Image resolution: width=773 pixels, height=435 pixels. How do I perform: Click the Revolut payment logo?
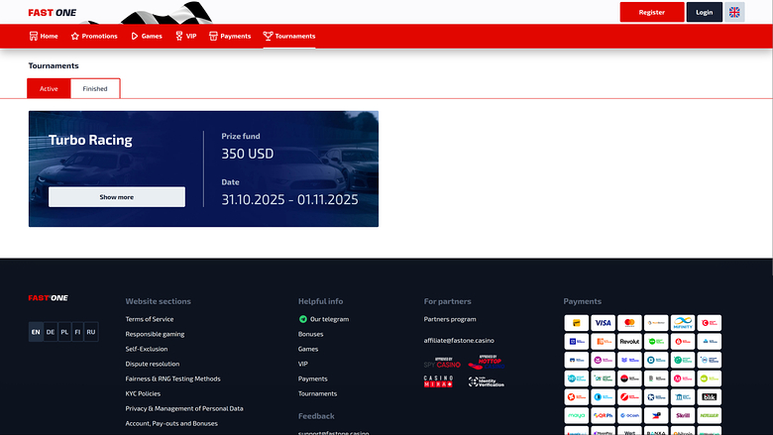(x=629, y=342)
